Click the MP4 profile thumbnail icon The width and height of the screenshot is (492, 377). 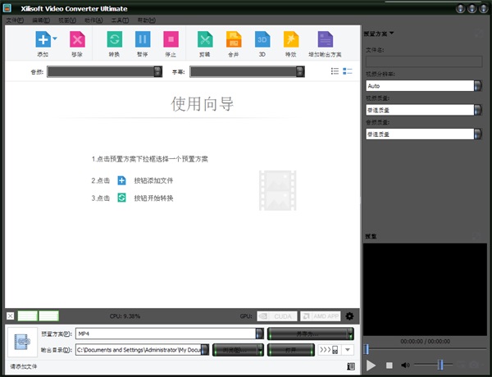pos(22,342)
